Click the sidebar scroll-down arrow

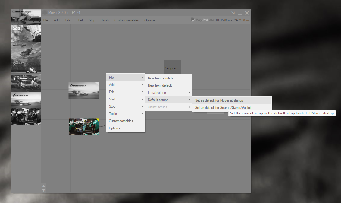(x=43, y=190)
